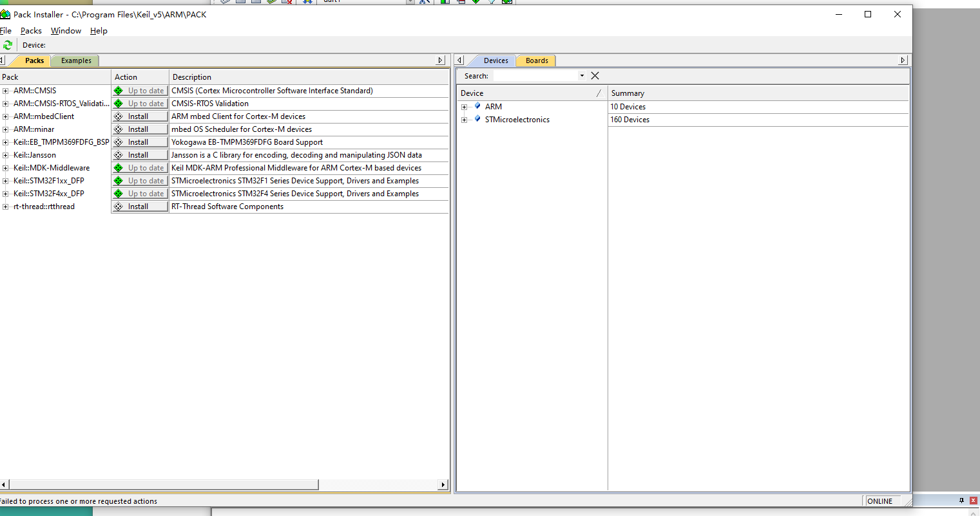Click the status bar resize grip icon
The width and height of the screenshot is (980, 516).
click(x=908, y=501)
